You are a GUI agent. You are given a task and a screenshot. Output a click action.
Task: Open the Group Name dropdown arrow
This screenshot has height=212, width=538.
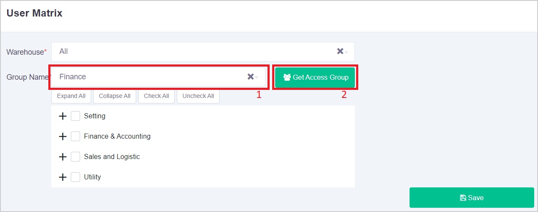[x=257, y=78]
